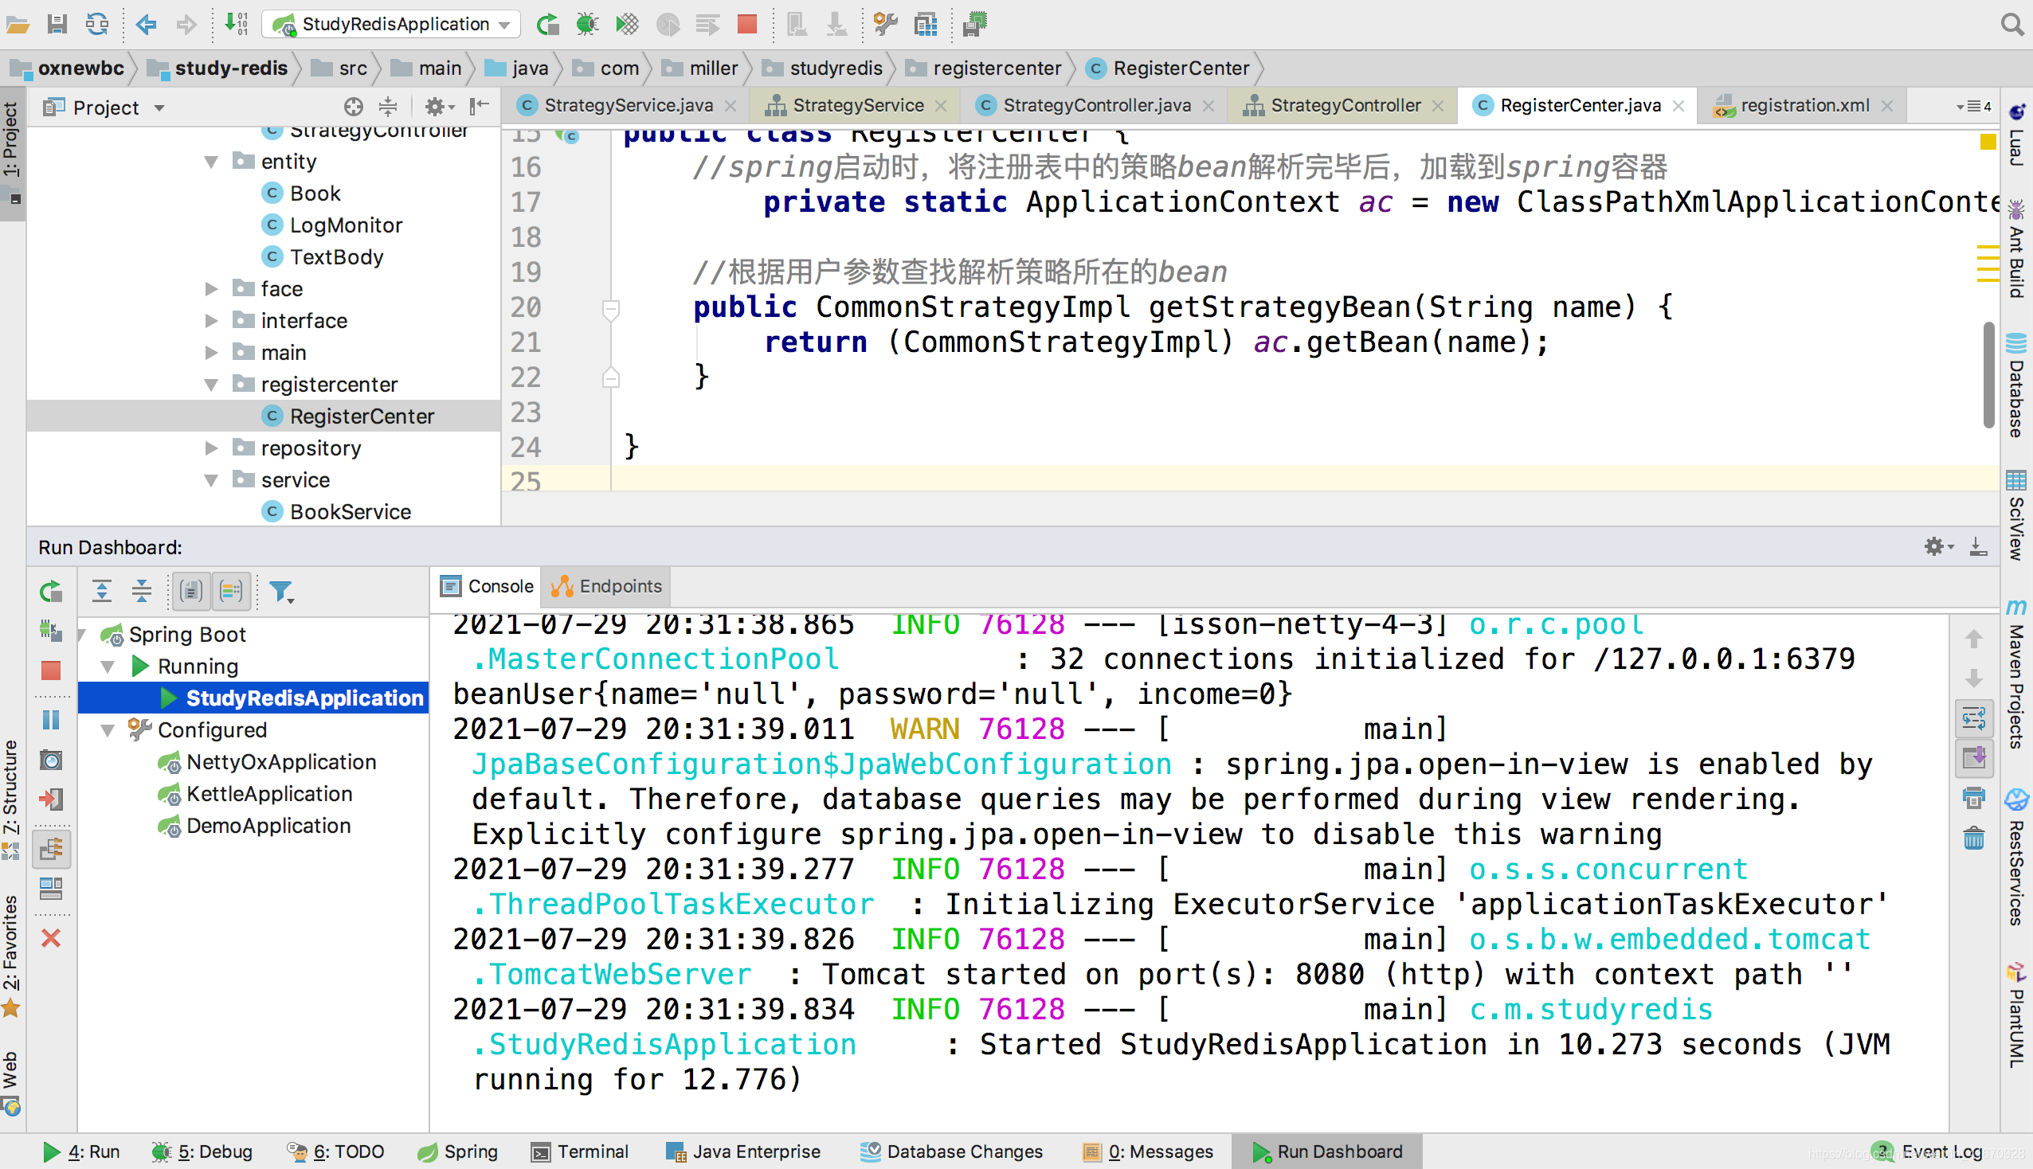Select the BookService class in project tree
Screen dimensions: 2033x1169
[x=350, y=511]
